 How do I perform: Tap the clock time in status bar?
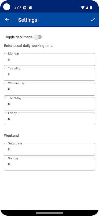click(18, 8)
